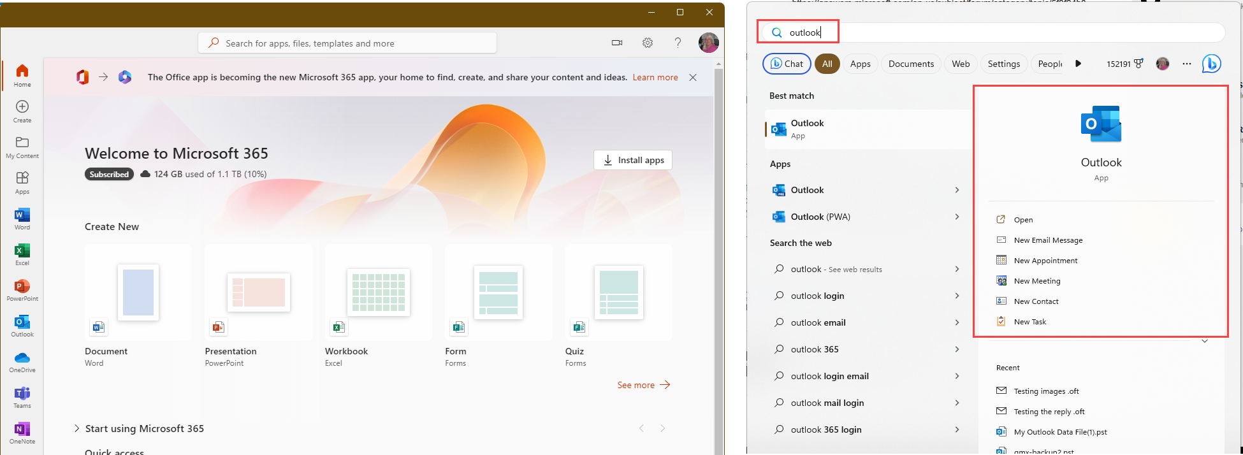
Task: Launch Excel from the sidebar
Action: coord(22,254)
